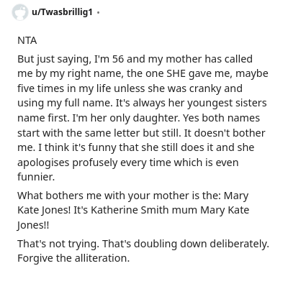This screenshot has width=288, height=284.
Task: Click the line starting 'But just saying'
Action: [135, 59]
